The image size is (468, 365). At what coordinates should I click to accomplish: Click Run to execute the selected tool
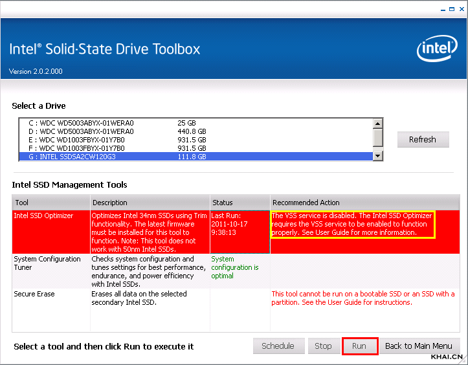coord(359,346)
